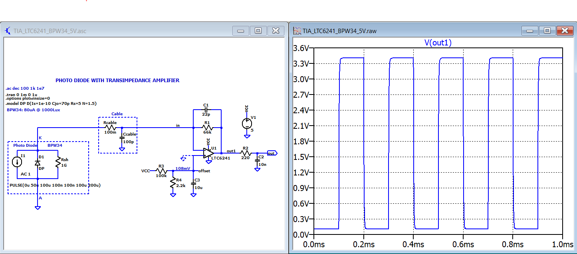This screenshot has height=254, width=577.
Task: Select capacitor C3 10u
Action: pos(193,183)
